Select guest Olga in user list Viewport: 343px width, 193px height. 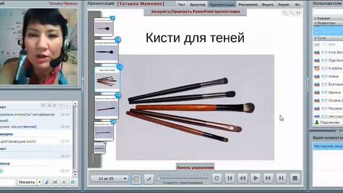(x=328, y=61)
